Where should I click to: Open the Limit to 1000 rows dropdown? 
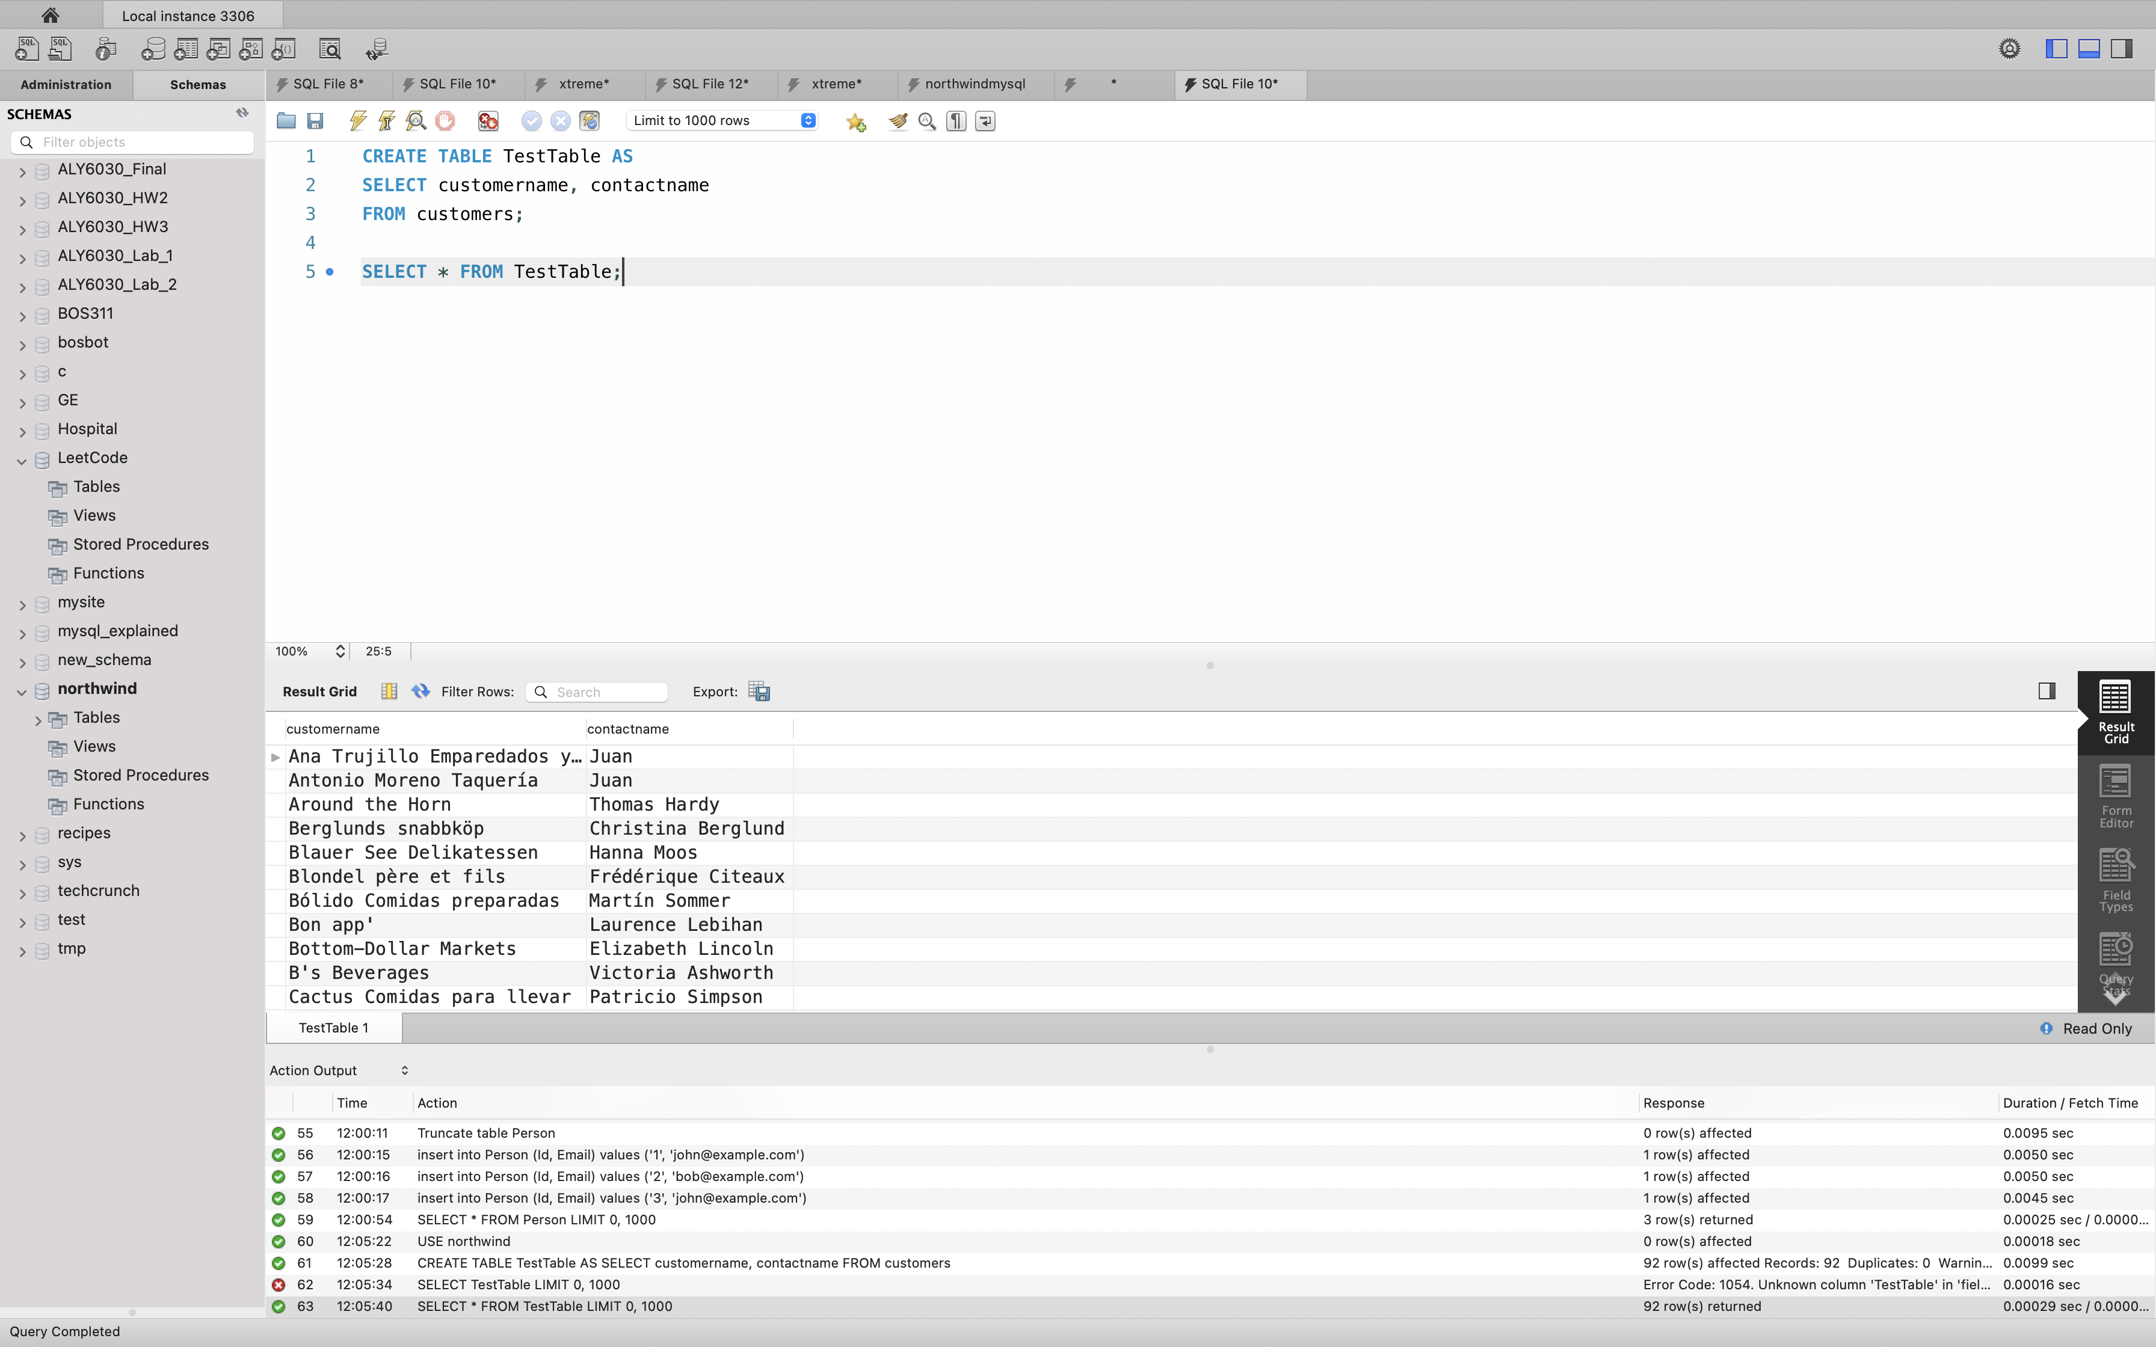point(722,120)
